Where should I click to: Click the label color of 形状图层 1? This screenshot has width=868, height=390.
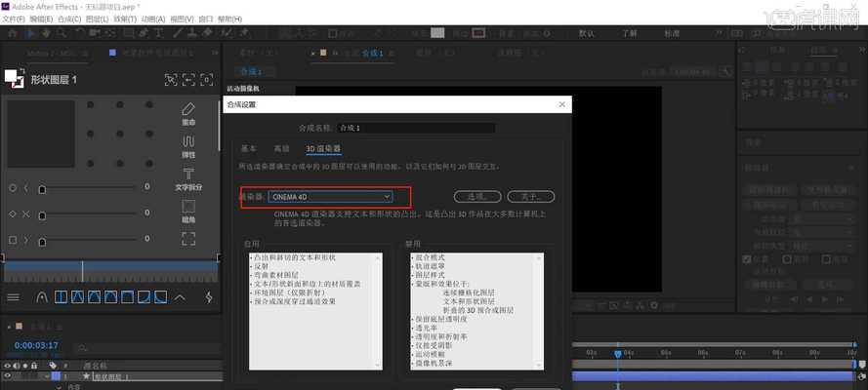click(x=56, y=375)
